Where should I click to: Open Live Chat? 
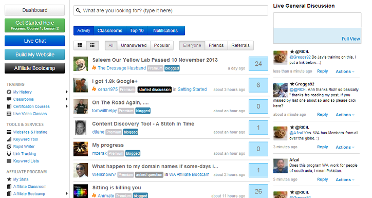click(34, 41)
